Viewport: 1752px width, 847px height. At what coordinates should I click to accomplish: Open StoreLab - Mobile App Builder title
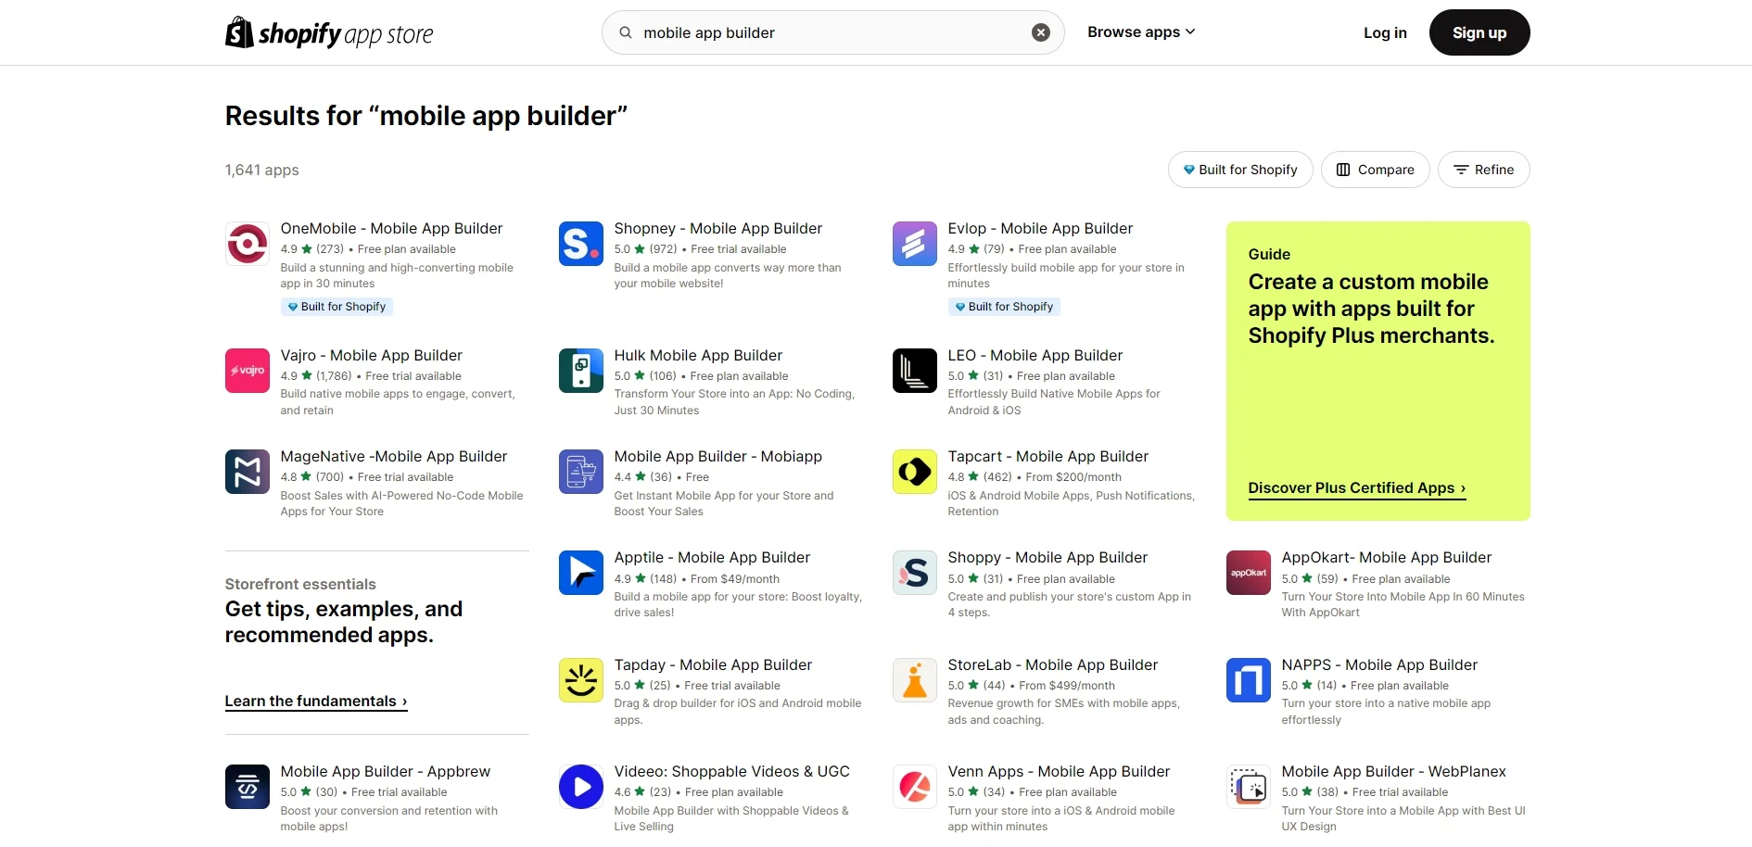[x=1053, y=665]
